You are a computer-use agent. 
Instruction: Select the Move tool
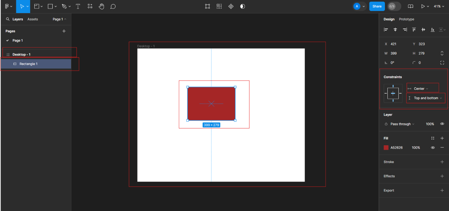22,6
